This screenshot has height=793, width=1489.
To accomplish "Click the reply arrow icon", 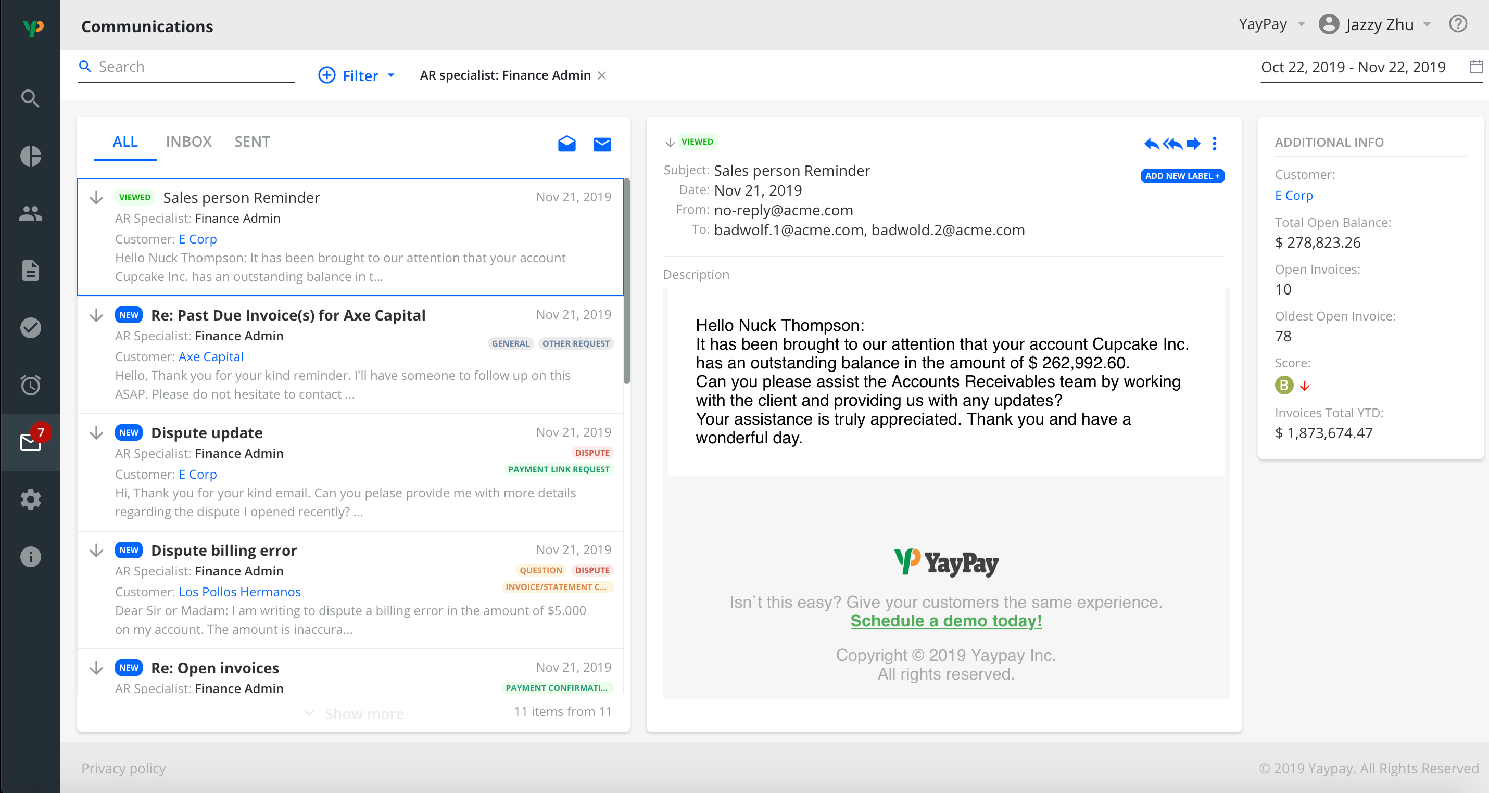I will pyautogui.click(x=1152, y=144).
